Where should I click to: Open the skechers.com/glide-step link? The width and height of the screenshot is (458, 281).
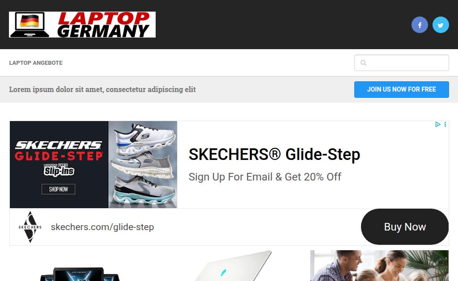coord(102,227)
